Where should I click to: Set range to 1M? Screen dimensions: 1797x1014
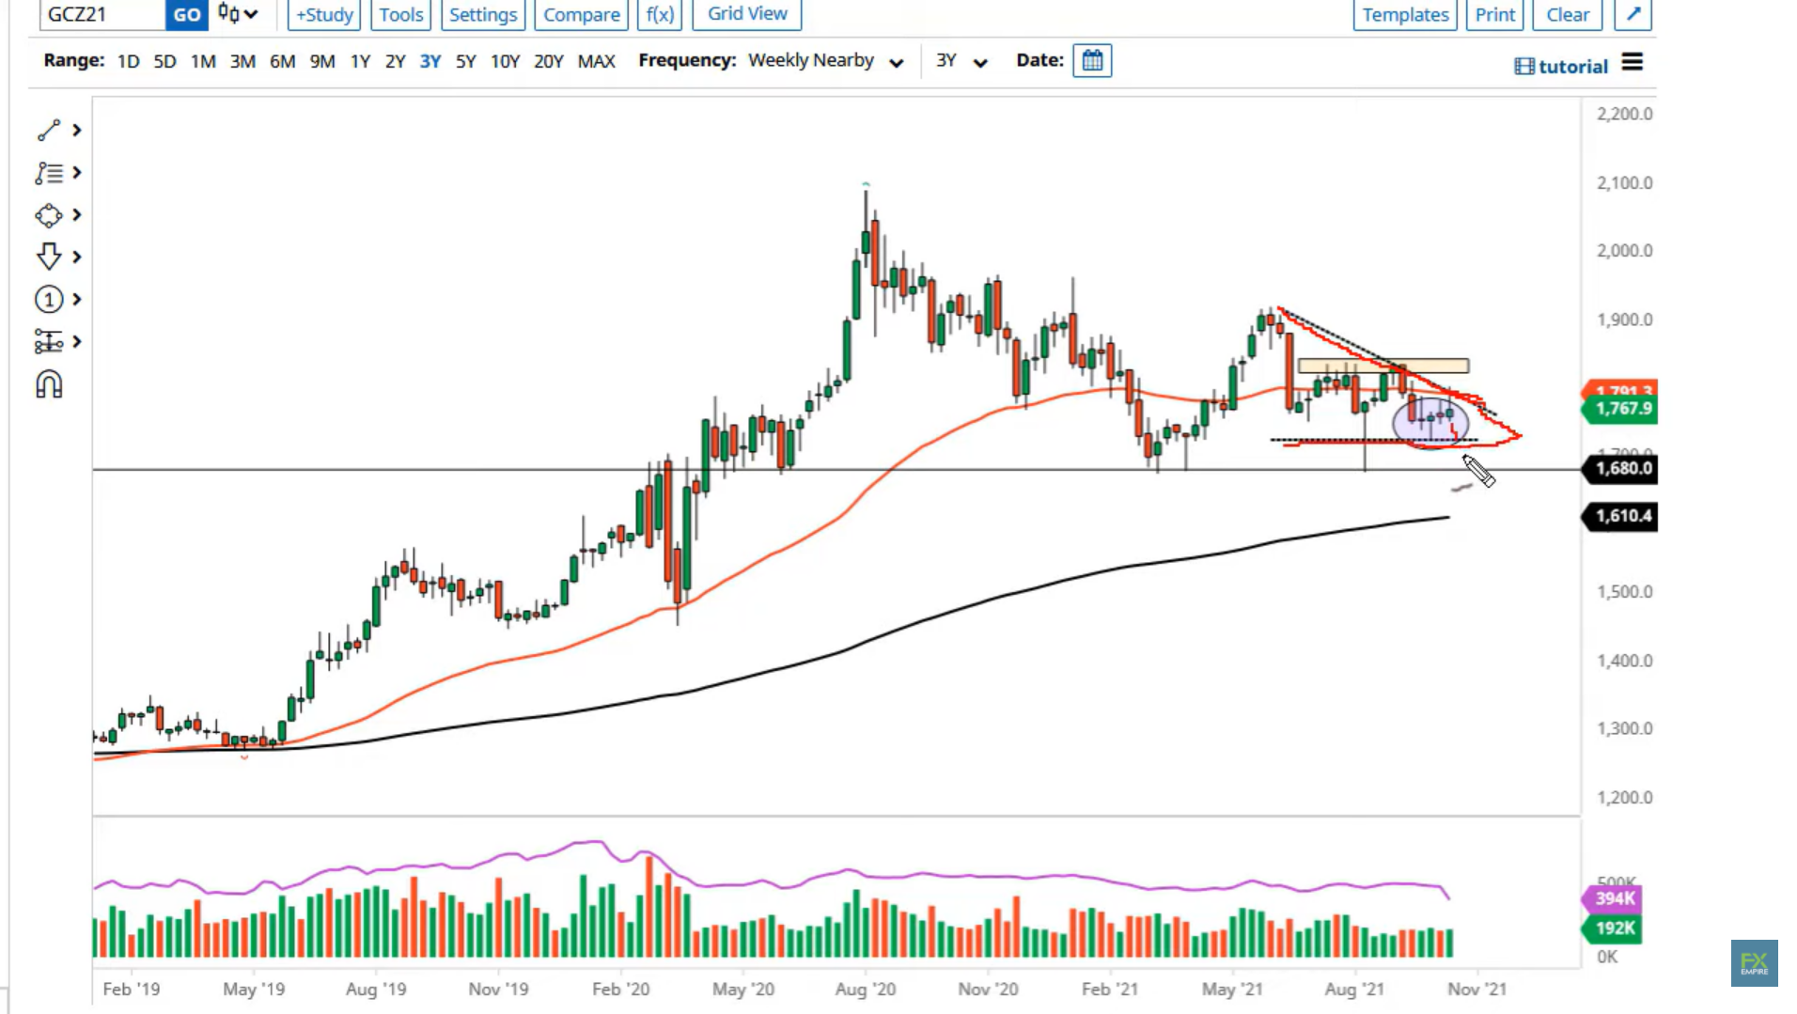pyautogui.click(x=203, y=62)
